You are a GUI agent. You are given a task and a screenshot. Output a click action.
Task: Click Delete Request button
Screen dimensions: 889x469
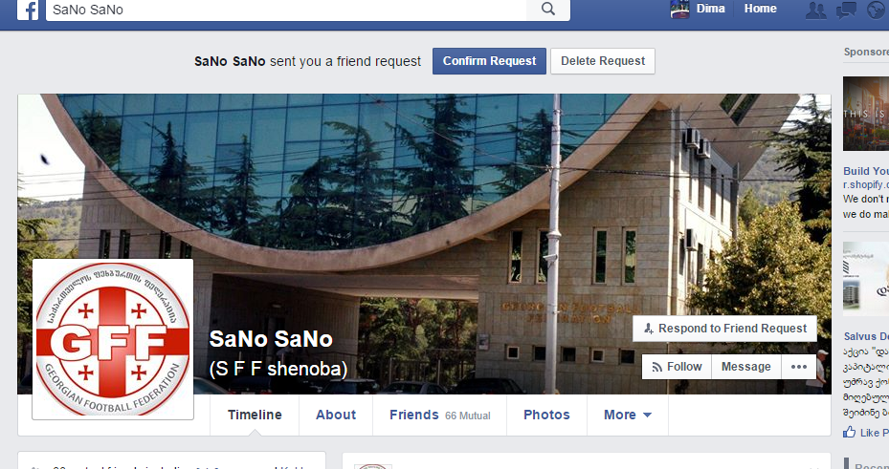tap(603, 61)
